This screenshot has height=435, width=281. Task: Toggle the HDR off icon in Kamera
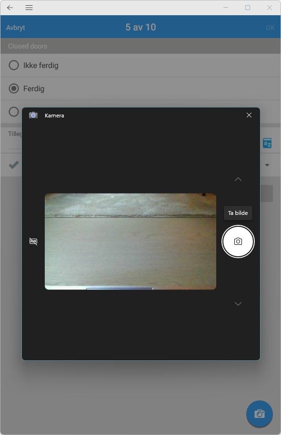tap(33, 241)
